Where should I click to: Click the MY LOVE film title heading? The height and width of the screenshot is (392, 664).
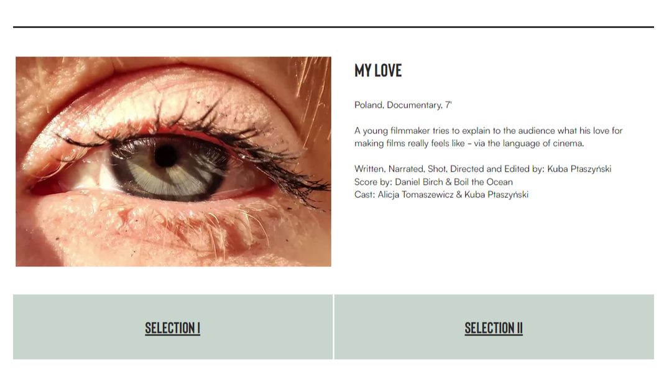(x=378, y=70)
